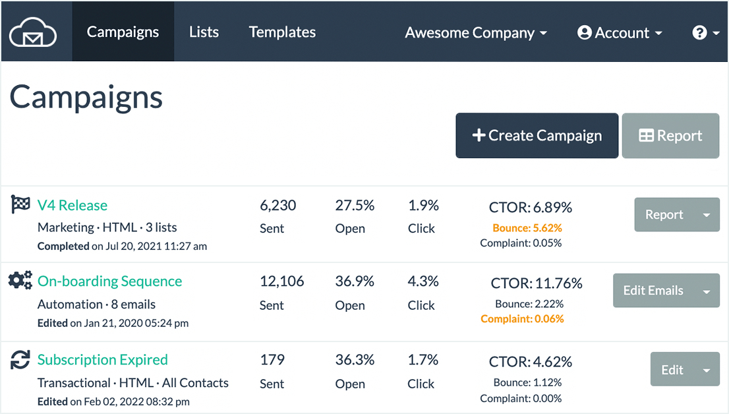Open the On-boarding Sequence campaign link
This screenshot has width=729, height=414.
point(109,281)
